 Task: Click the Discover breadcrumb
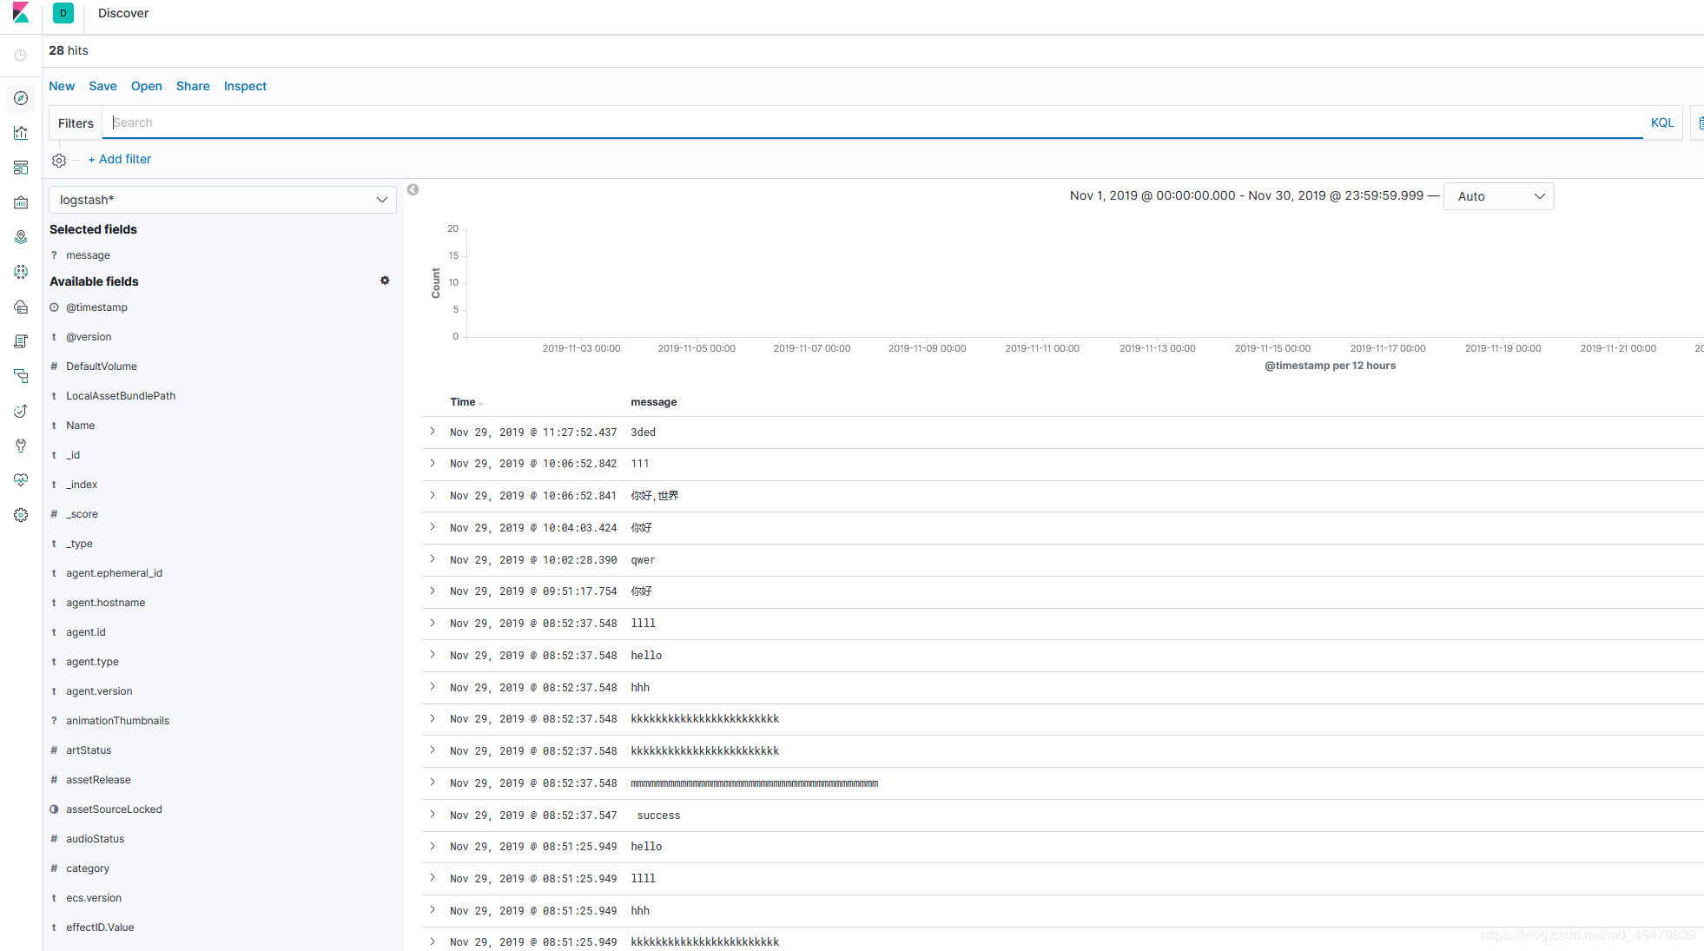tap(123, 13)
